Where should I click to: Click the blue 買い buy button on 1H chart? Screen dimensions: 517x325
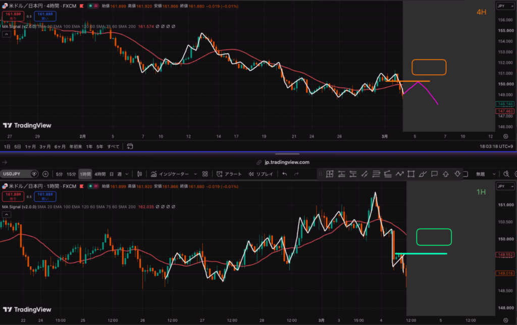pos(45,196)
